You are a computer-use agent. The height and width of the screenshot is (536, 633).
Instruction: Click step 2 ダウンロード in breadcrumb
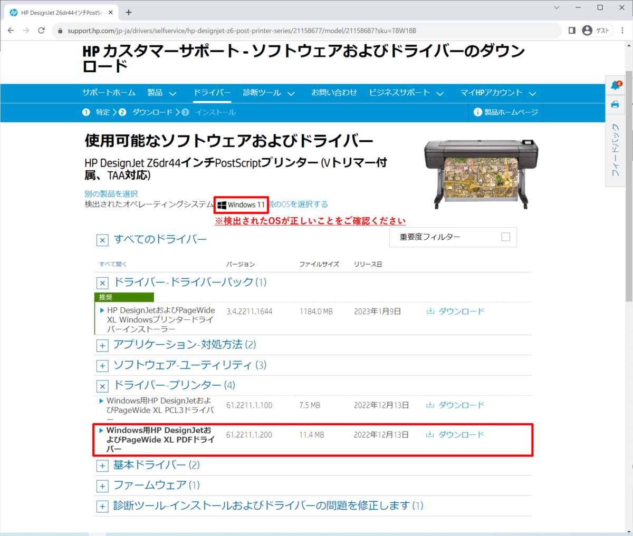(146, 112)
